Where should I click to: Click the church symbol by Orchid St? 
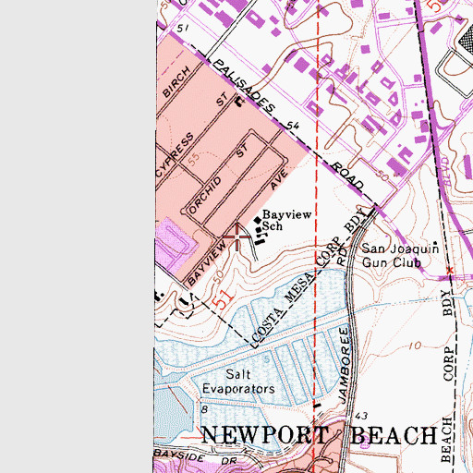tap(239, 101)
